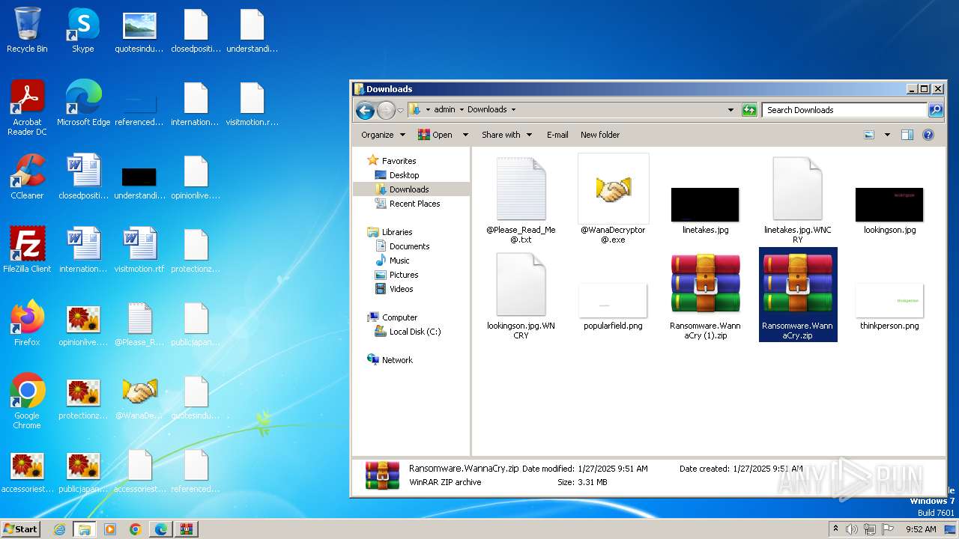This screenshot has height=539, width=959.
Task: Open the Organize dropdown menu
Action: [383, 135]
